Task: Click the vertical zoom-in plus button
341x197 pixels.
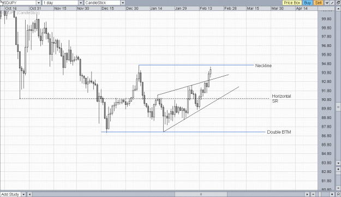Action: (x=338, y=169)
